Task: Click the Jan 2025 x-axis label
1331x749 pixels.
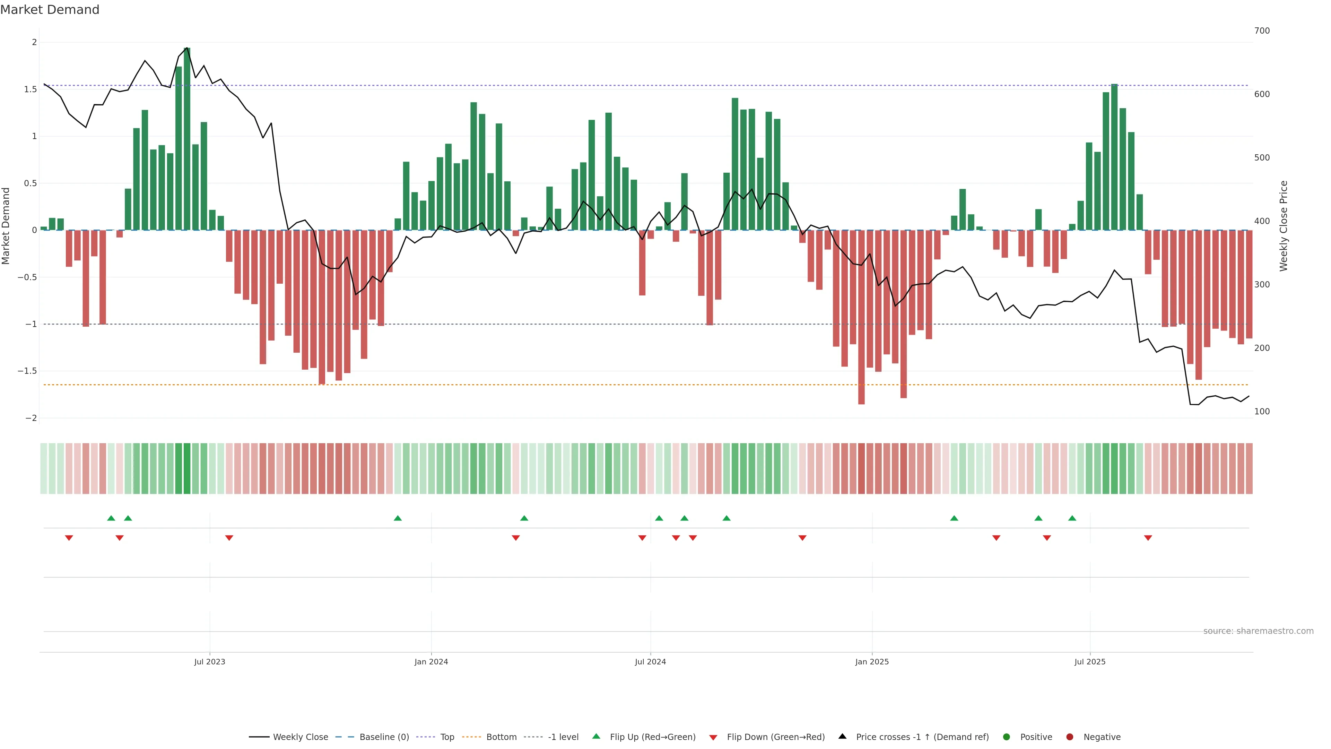Action: 872,662
